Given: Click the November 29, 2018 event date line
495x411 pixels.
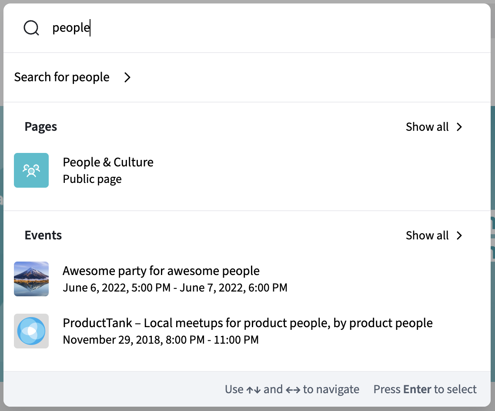Looking at the screenshot, I should click(x=161, y=340).
